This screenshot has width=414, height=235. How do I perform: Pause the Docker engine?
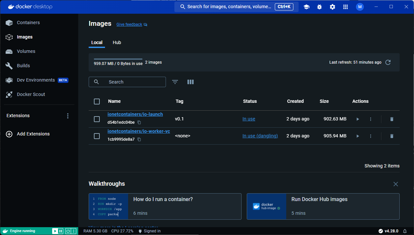(61, 231)
